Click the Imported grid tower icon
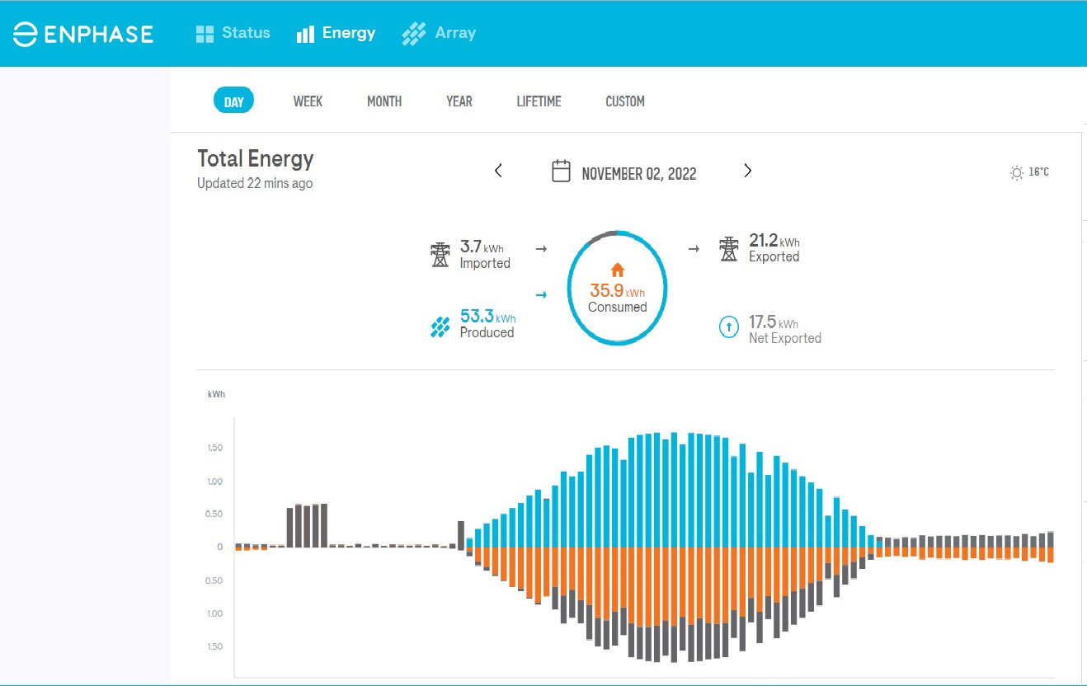Screen dimensions: 1087x686 (440, 255)
